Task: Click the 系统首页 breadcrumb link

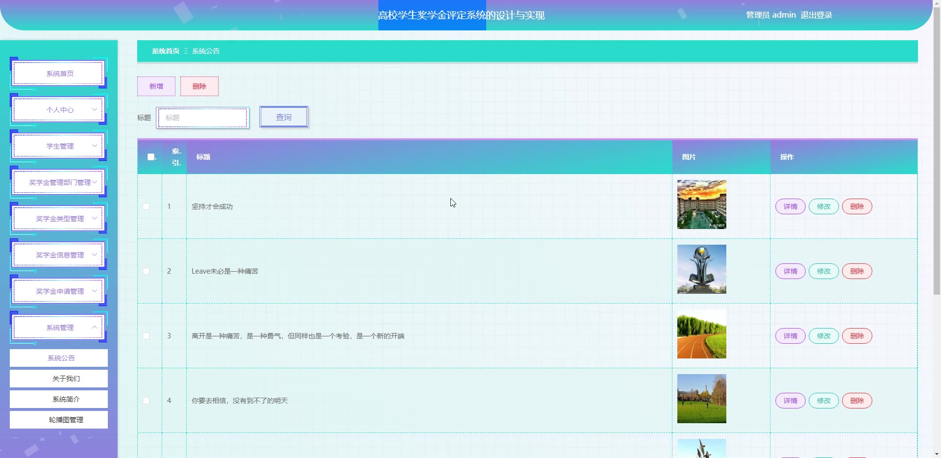Action: pos(166,51)
